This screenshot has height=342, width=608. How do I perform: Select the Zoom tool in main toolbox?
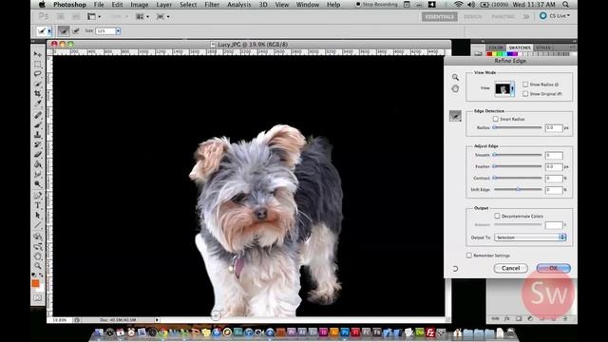point(38,266)
